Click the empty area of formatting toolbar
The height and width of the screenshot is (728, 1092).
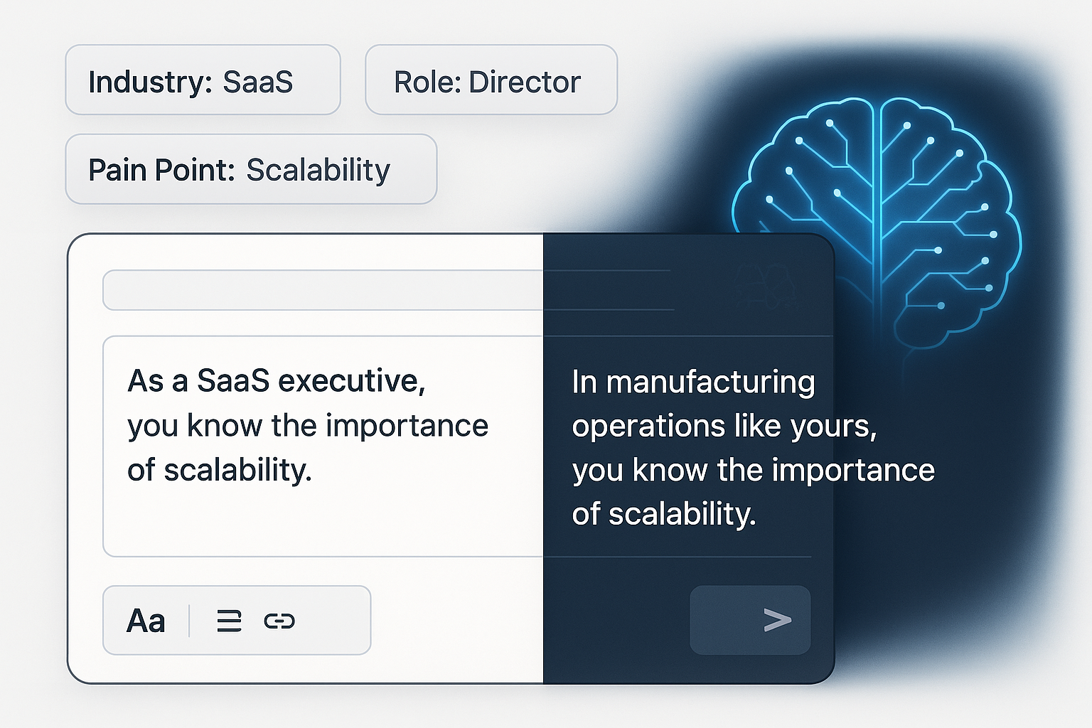(334, 621)
